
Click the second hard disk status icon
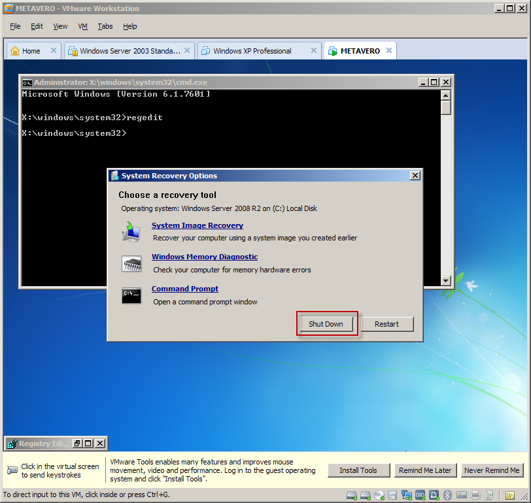click(366, 495)
